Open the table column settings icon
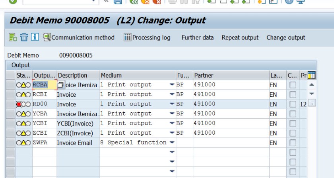Image resolution: width=334 pixels, height=178 pixels. click(x=311, y=75)
